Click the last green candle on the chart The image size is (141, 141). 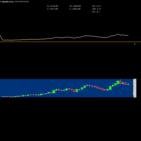tap(128, 84)
